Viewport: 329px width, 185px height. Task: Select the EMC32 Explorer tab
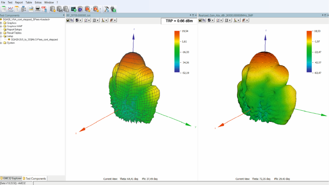(11, 178)
